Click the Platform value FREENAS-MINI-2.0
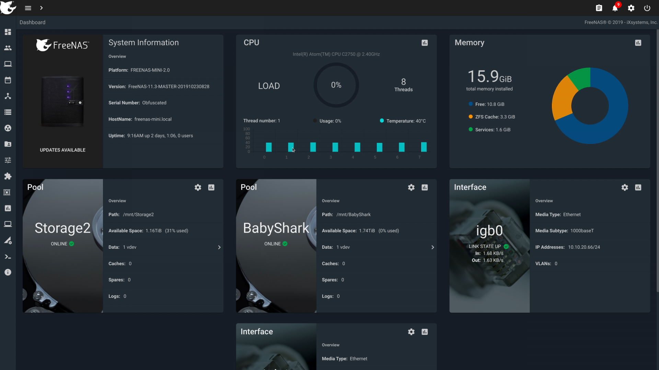Screen dimensions: 659x370 (150, 70)
